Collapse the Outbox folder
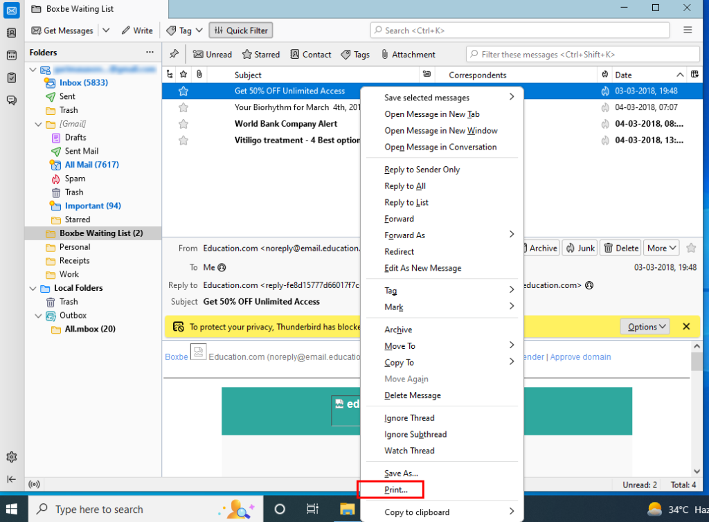 click(39, 316)
